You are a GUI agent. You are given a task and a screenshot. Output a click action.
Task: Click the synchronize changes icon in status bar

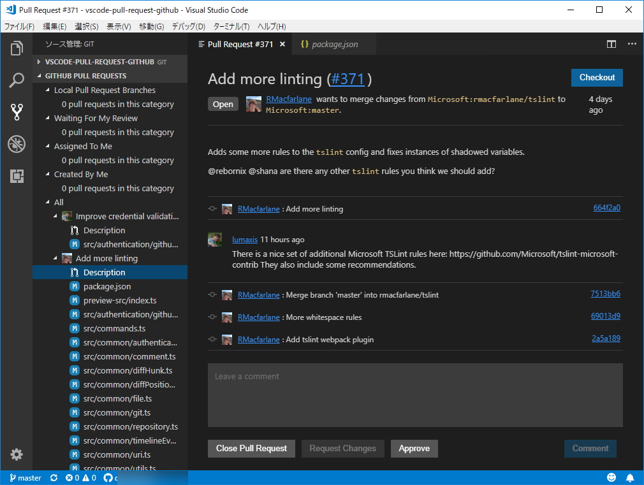tap(54, 477)
